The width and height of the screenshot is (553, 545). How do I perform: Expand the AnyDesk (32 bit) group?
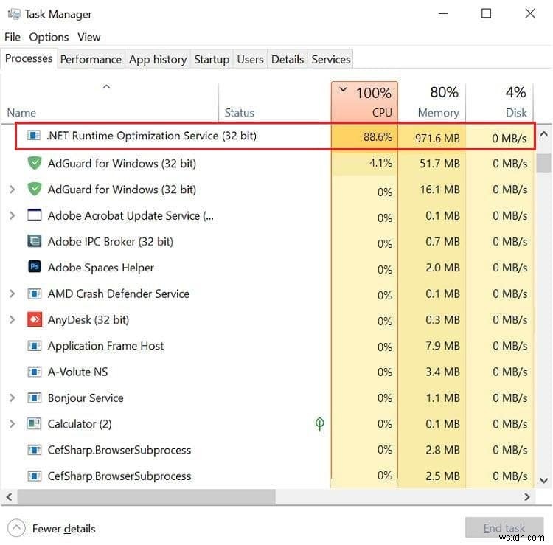coord(12,319)
